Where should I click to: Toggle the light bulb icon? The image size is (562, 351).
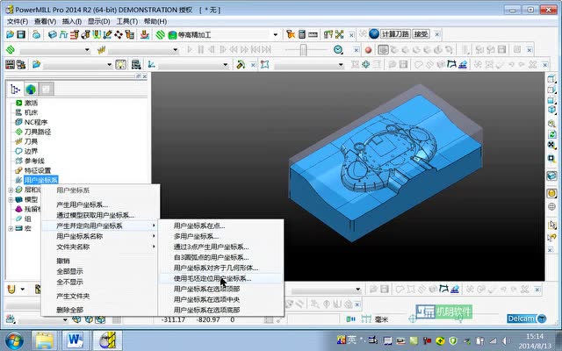click(x=121, y=64)
